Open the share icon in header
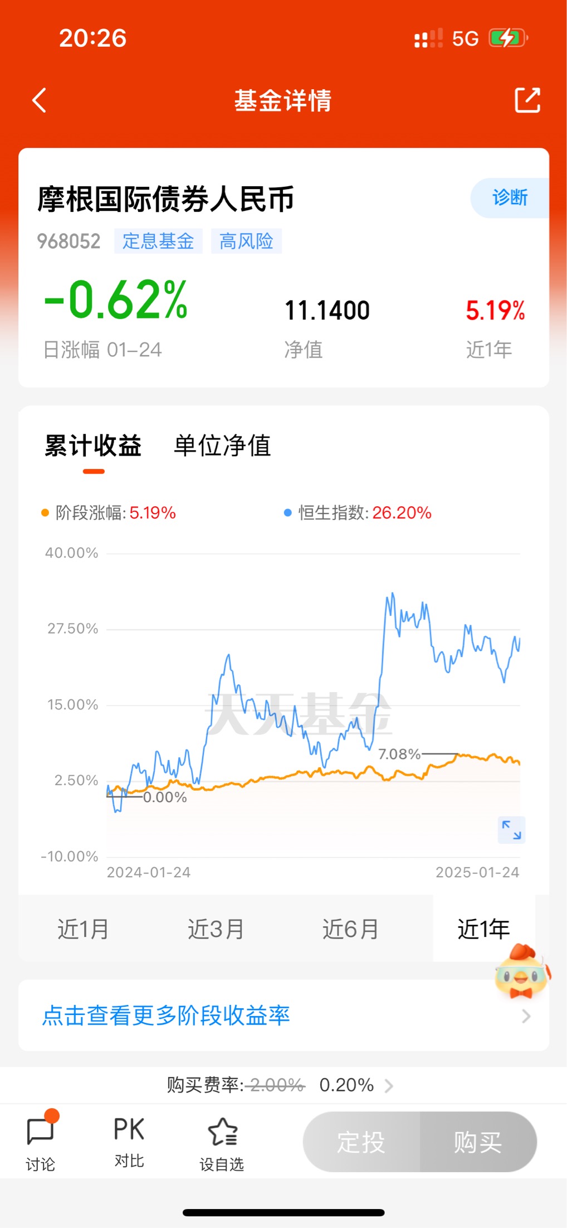The height and width of the screenshot is (1228, 567). [x=527, y=100]
